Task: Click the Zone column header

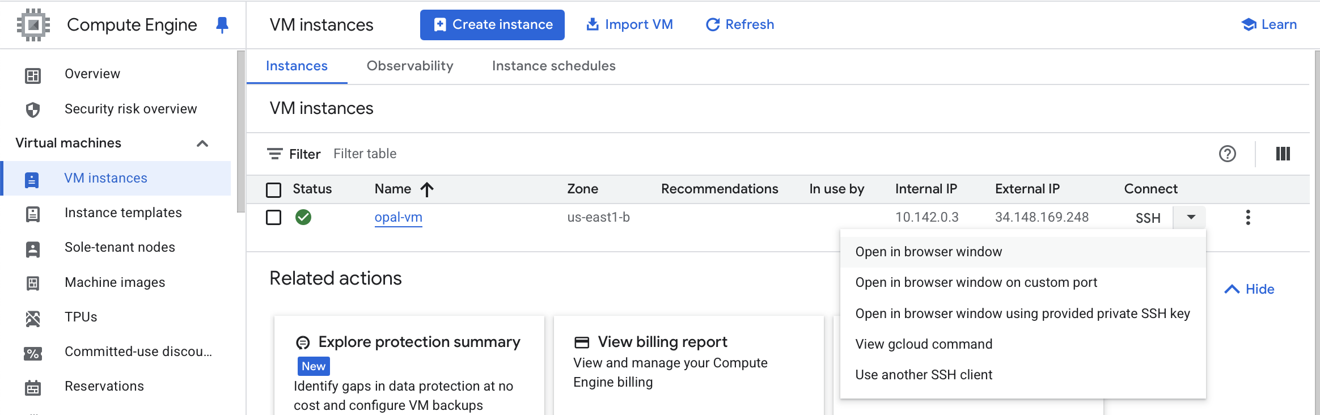Action: tap(583, 189)
